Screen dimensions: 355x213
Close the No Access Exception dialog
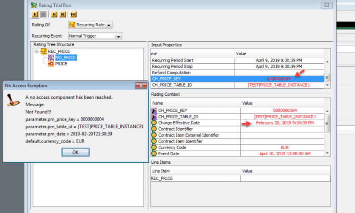pyautogui.click(x=140, y=86)
